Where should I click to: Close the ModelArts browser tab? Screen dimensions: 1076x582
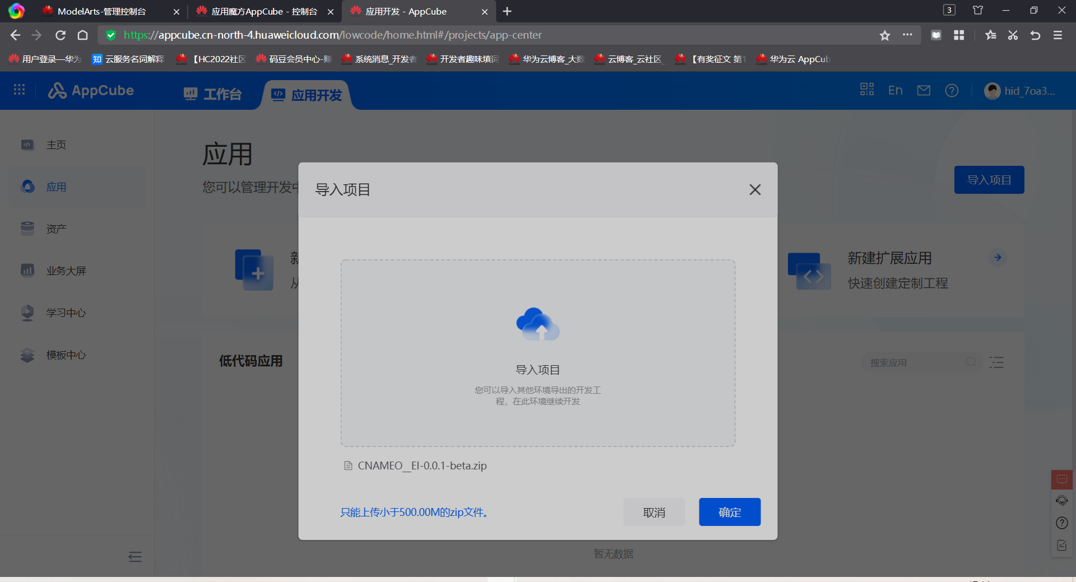point(177,12)
